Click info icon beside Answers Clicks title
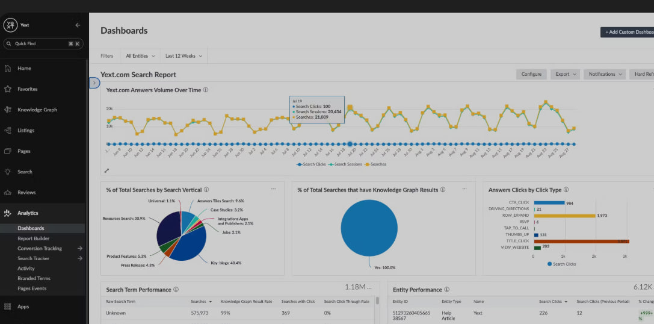Screen dimensions: 654x324 pos(566,190)
